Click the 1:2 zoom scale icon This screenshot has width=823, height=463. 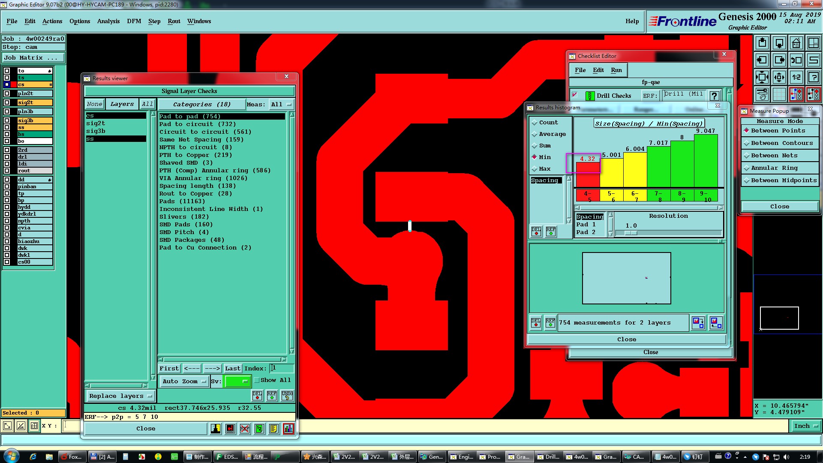pyautogui.click(x=796, y=78)
